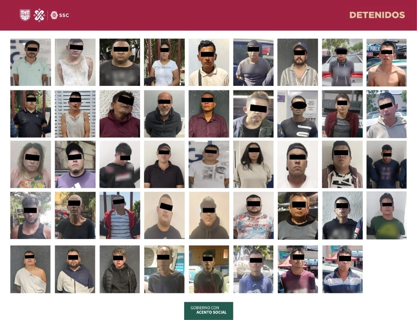The height and width of the screenshot is (320, 417).
Task: Open the photo of man in beanie and hoodie
Action: (208, 215)
